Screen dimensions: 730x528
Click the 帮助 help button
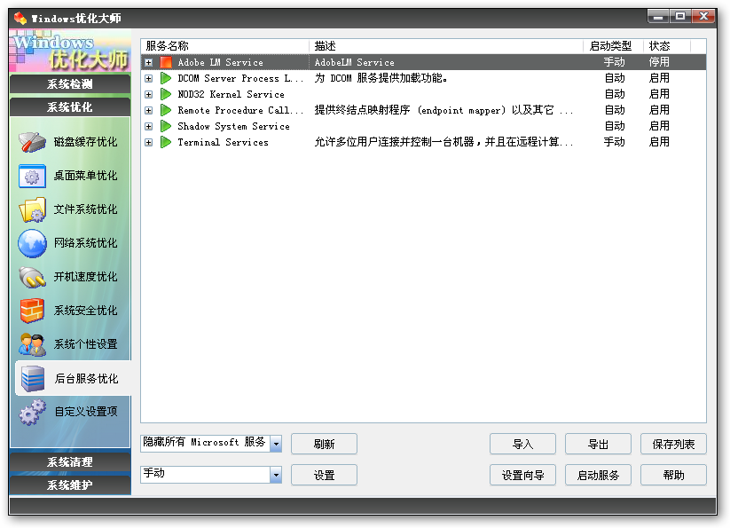673,475
